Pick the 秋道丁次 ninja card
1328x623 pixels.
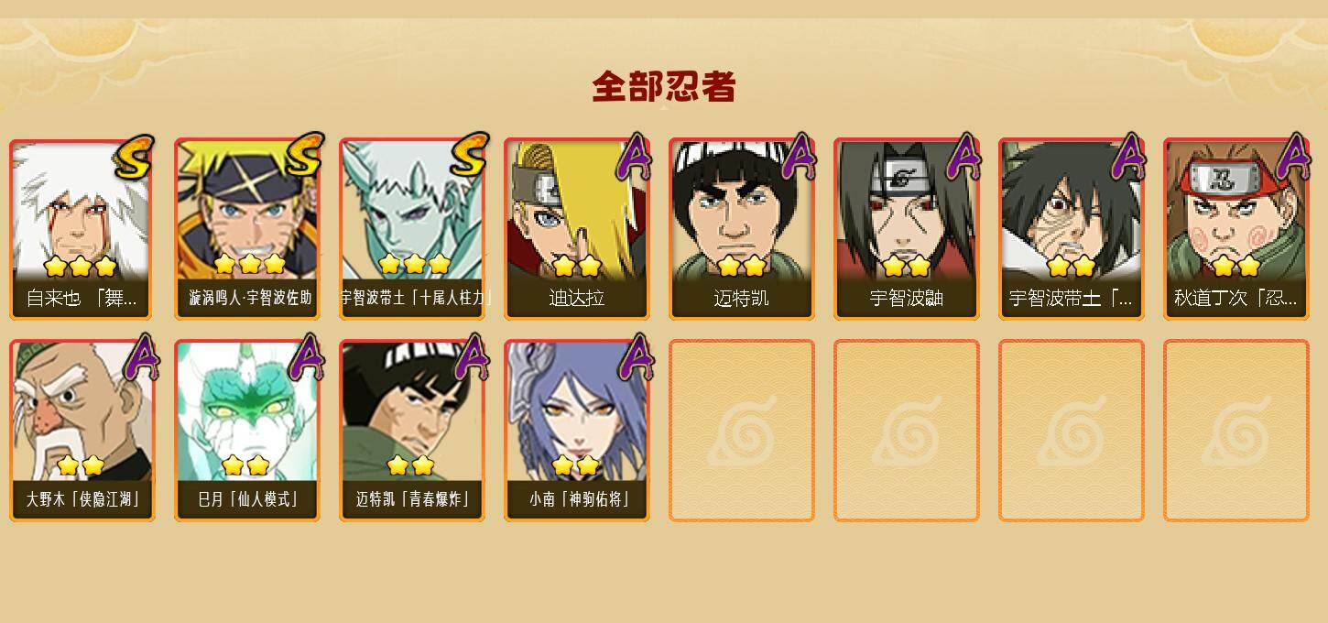(1236, 229)
